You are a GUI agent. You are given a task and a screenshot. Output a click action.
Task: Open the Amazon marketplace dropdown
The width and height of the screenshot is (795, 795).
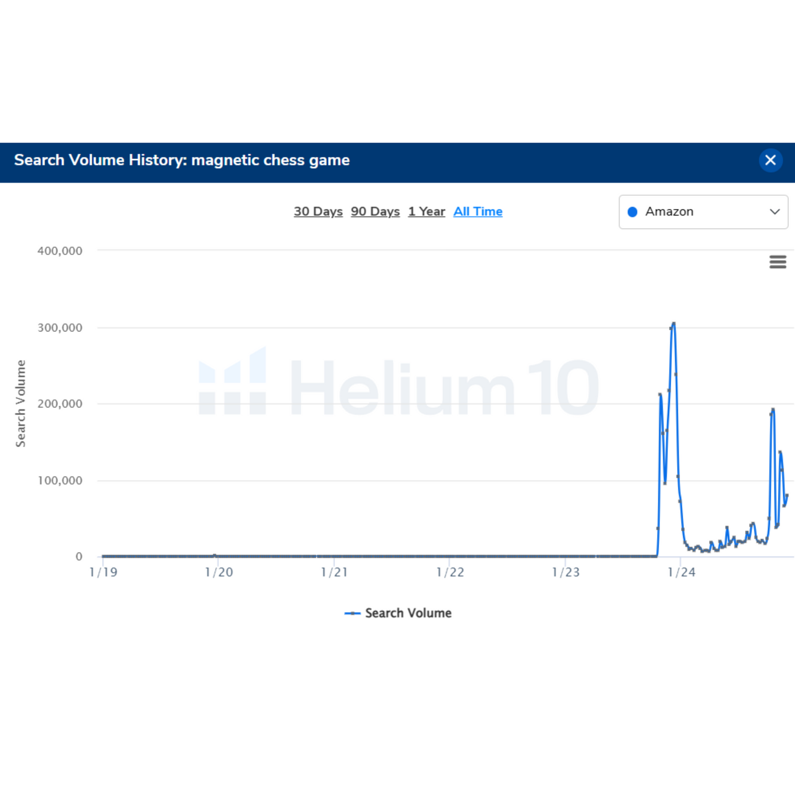click(703, 212)
